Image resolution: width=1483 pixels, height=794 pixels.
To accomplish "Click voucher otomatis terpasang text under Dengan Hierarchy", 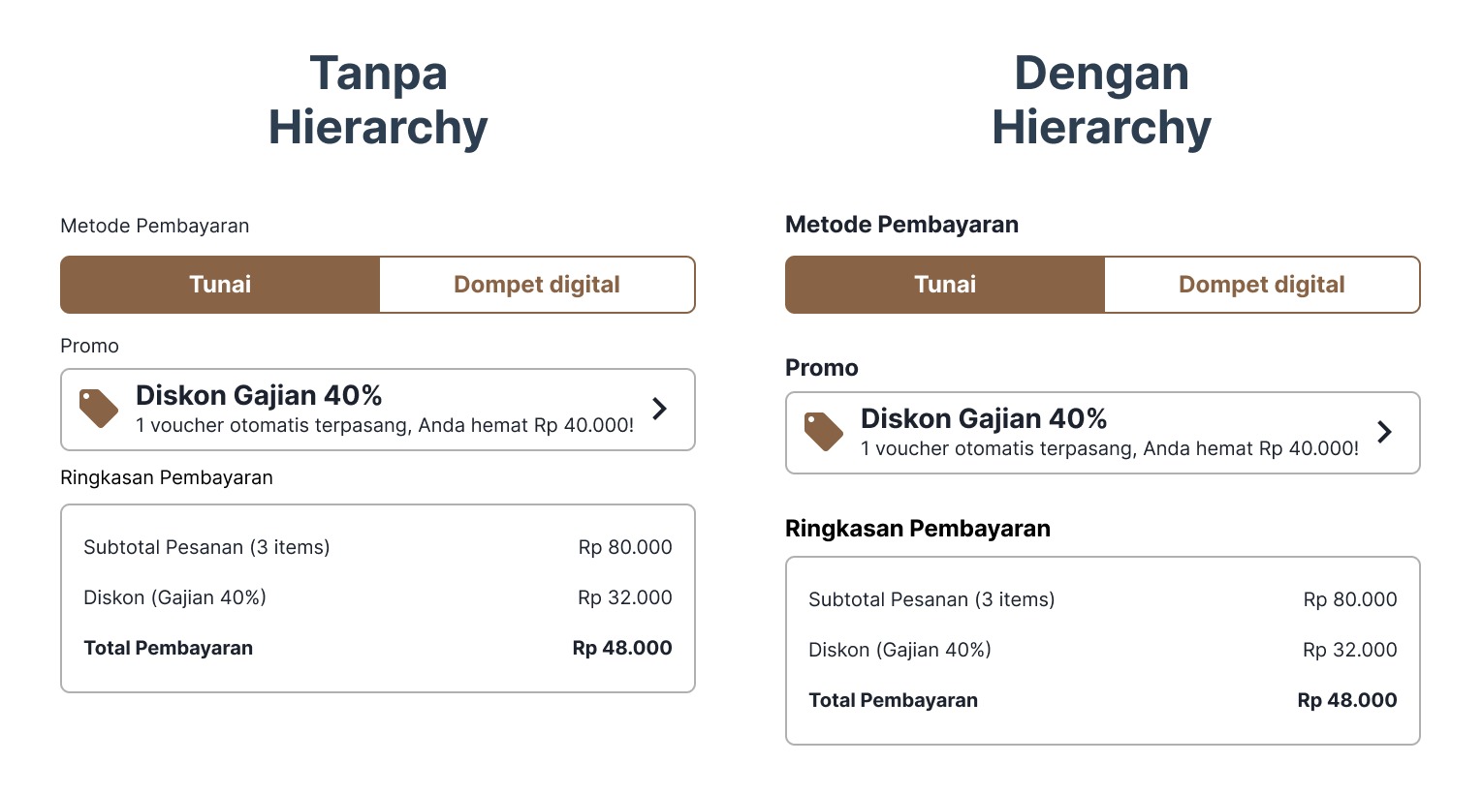I will coord(1110,448).
